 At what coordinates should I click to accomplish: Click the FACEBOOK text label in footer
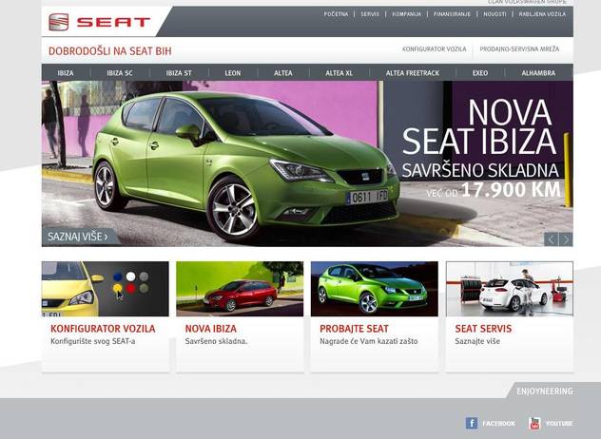click(x=498, y=423)
